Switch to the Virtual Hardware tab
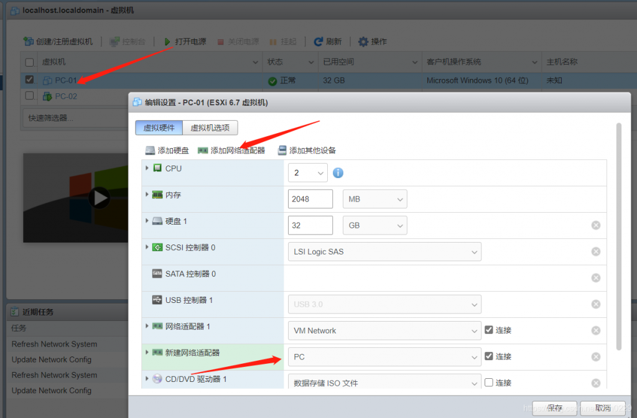Image resolution: width=637 pixels, height=418 pixels. click(x=159, y=128)
